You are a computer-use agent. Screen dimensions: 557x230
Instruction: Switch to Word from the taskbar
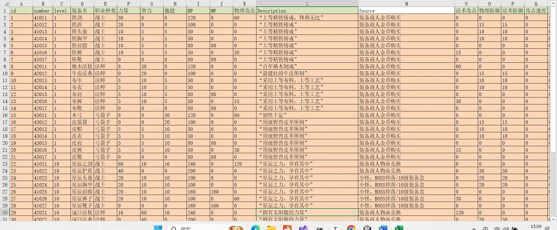(383, 228)
